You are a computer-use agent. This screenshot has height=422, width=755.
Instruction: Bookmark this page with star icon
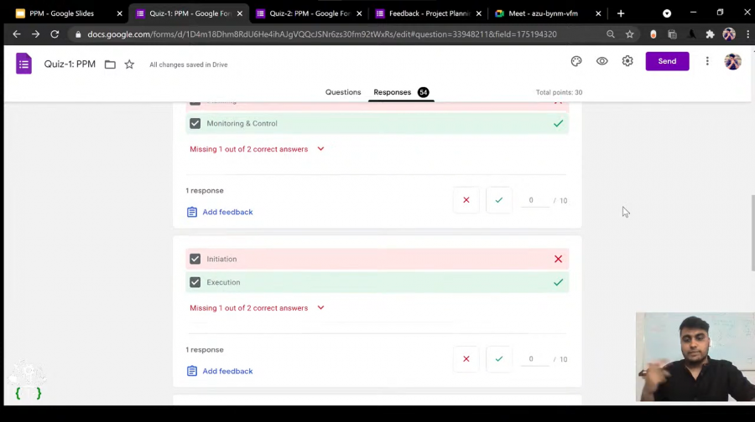[629, 34]
